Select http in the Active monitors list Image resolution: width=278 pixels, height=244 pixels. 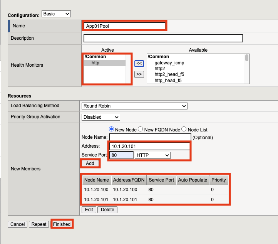105,63
